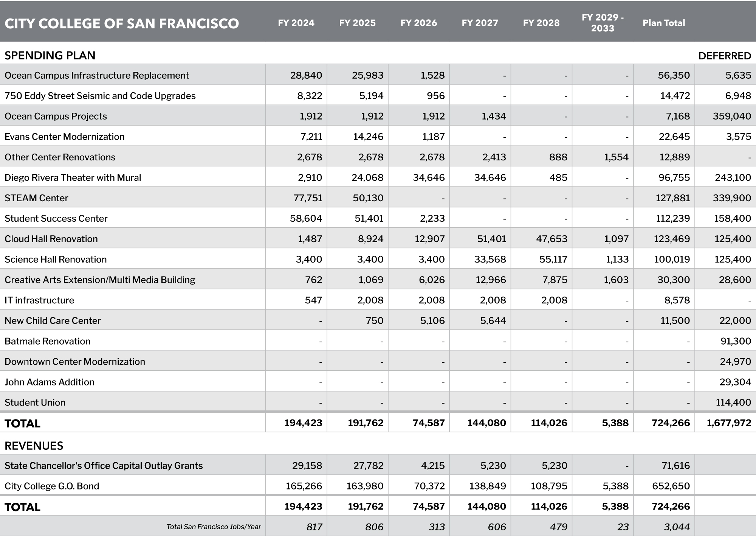Select the FY 2025 column header
The height and width of the screenshot is (536, 756).
click(x=357, y=23)
